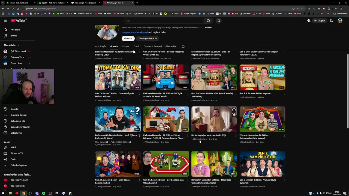Start voice search with microphone icon

pyautogui.click(x=218, y=21)
